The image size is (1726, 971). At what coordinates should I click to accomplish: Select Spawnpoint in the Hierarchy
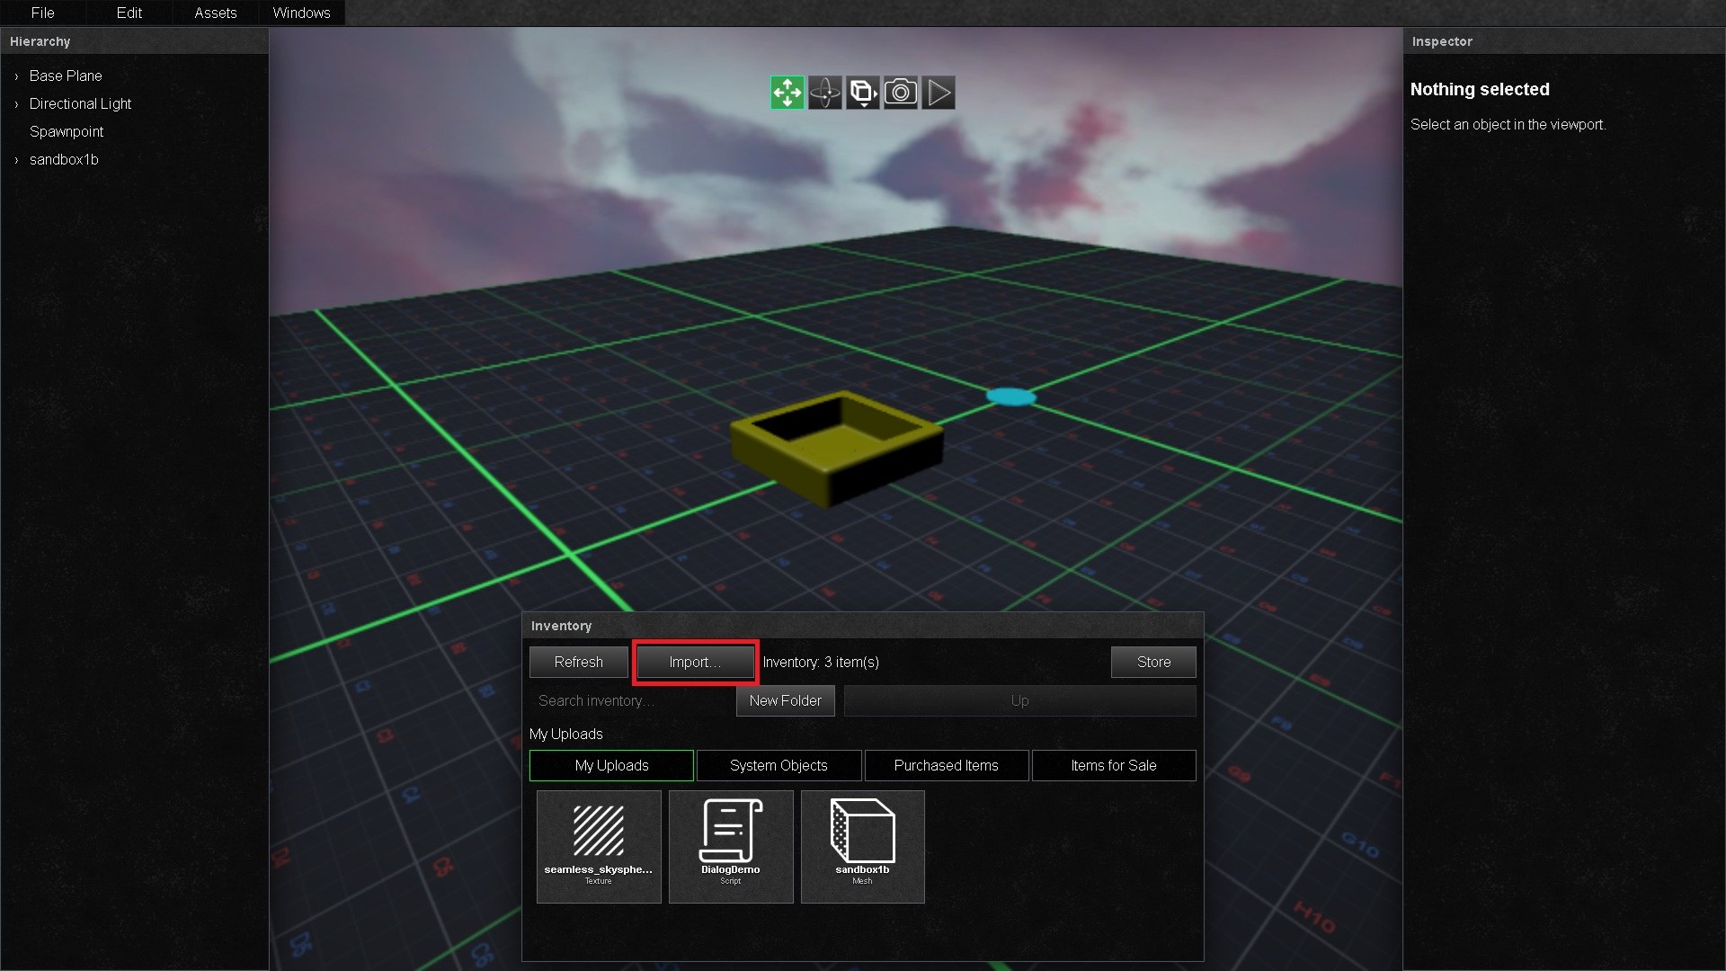(67, 132)
